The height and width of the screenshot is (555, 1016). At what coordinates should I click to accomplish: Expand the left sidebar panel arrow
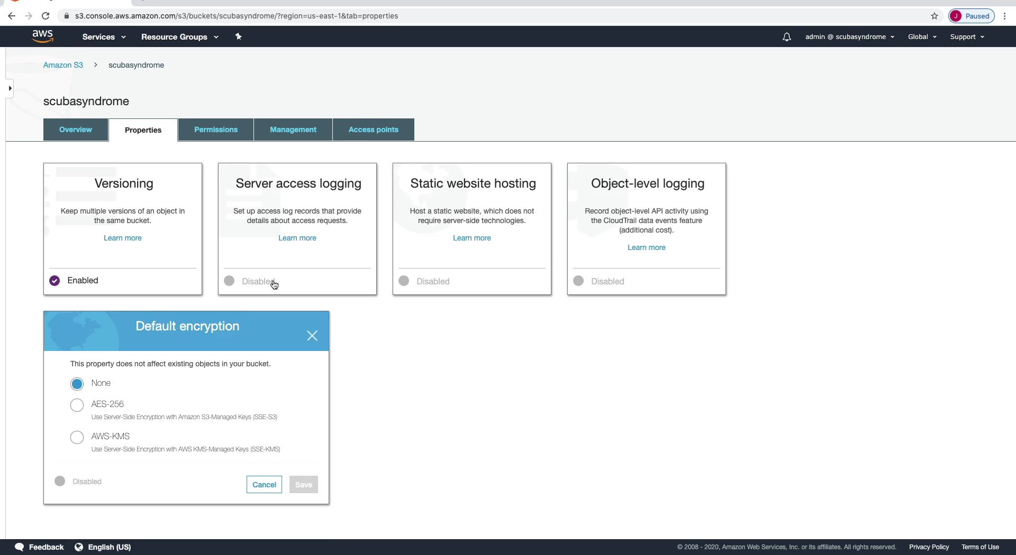pos(10,88)
